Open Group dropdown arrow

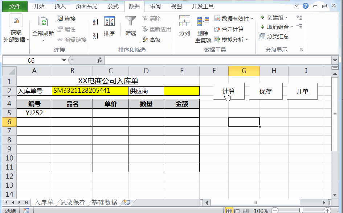(x=287, y=18)
